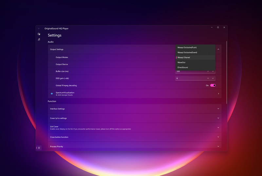Pick DirectSound output mode
The width and height of the screenshot is (262, 176).
tap(195, 67)
